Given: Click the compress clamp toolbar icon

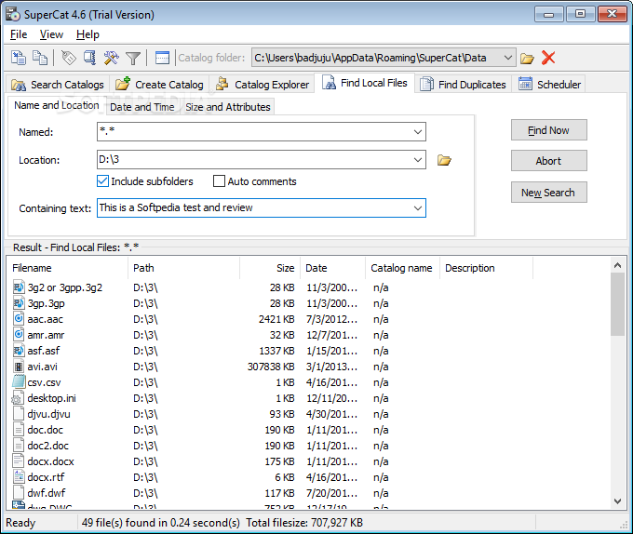Looking at the screenshot, I should (x=89, y=58).
